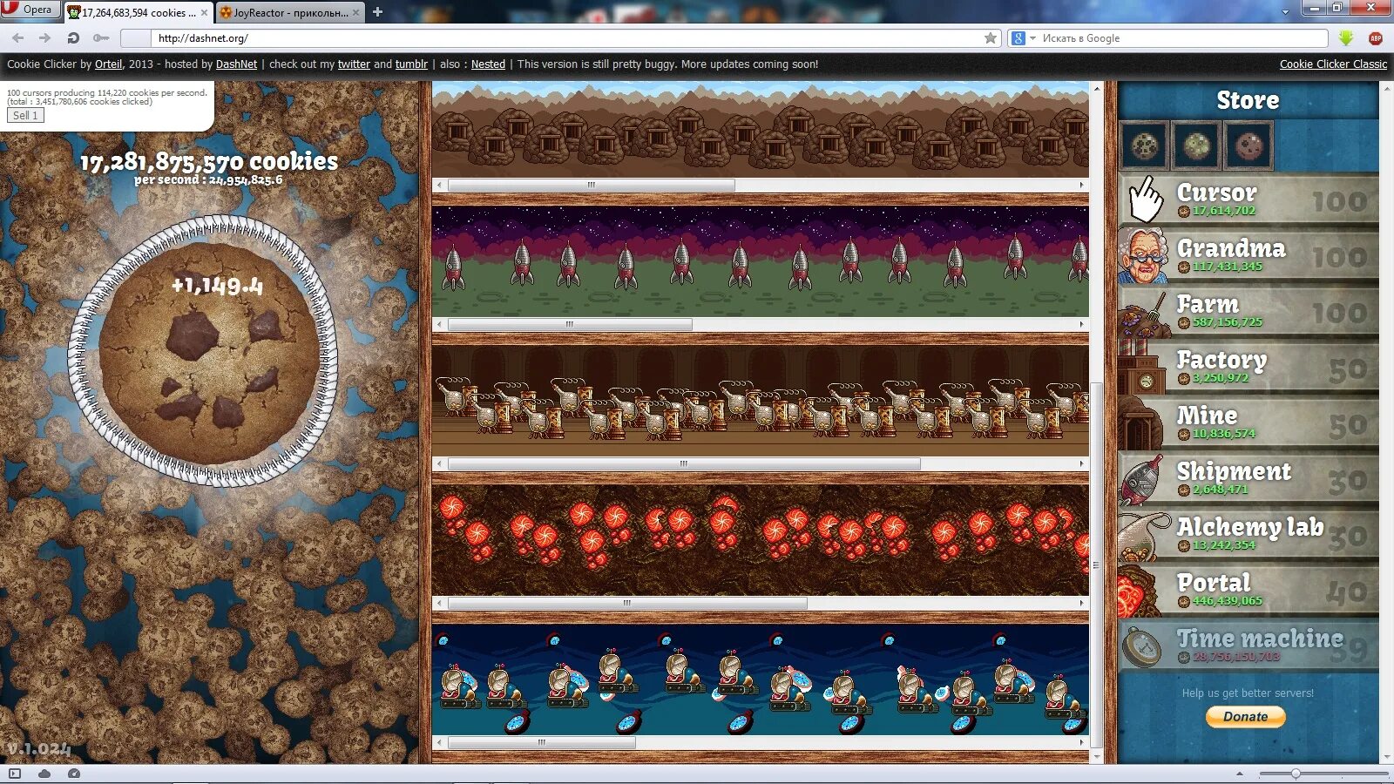Click the Donate button
This screenshot has width=1394, height=784.
[x=1245, y=716]
